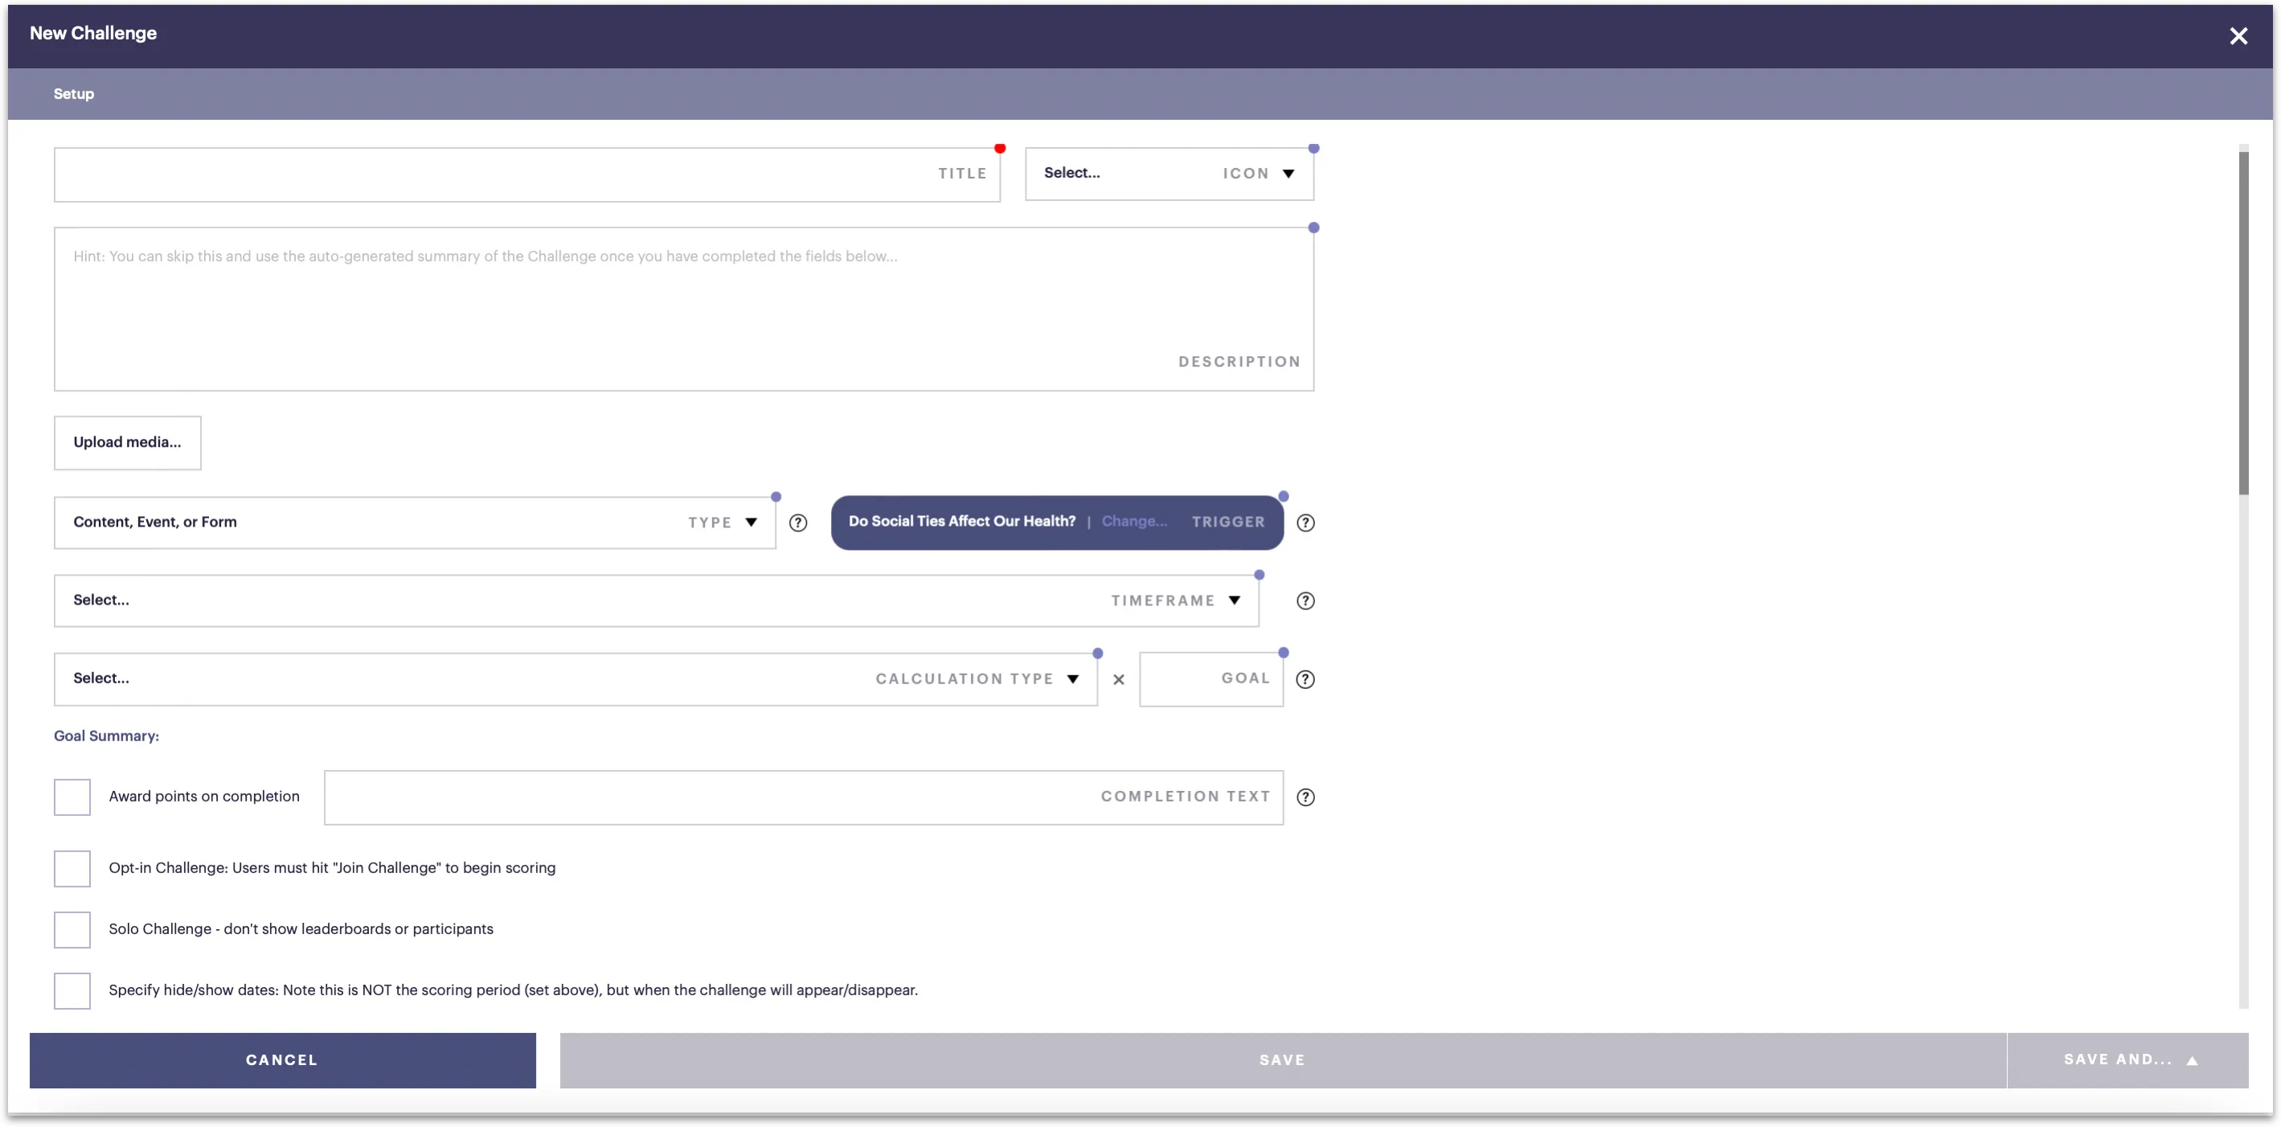Enable Specify hide/show dates checkbox
Screen dimensions: 2281x1127
(x=72, y=990)
